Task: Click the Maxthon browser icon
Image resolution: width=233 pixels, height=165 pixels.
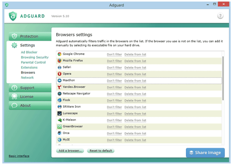Action: [59, 80]
